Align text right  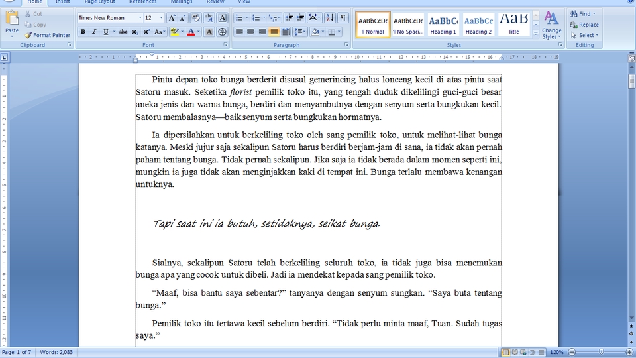pos(262,32)
